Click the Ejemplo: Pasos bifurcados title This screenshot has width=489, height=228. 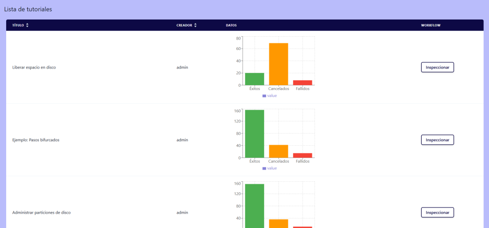tap(35, 140)
